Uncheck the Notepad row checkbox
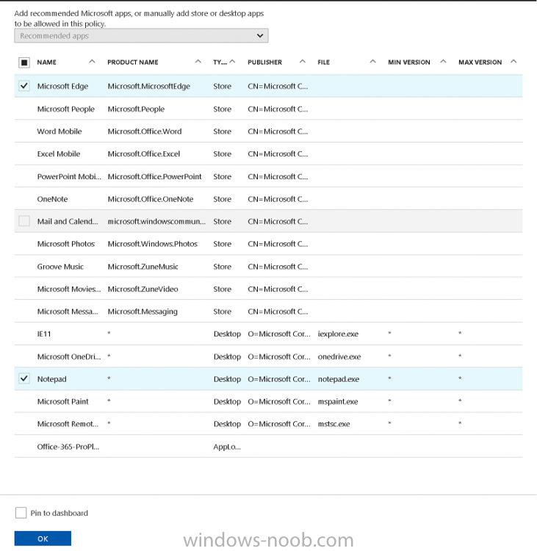Viewport: 537px width, 551px height. (24, 378)
